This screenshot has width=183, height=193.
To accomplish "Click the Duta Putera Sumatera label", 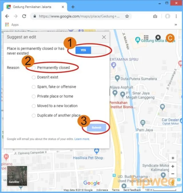I will point(139,79).
